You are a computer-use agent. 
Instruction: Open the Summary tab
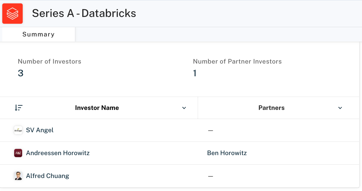38,34
